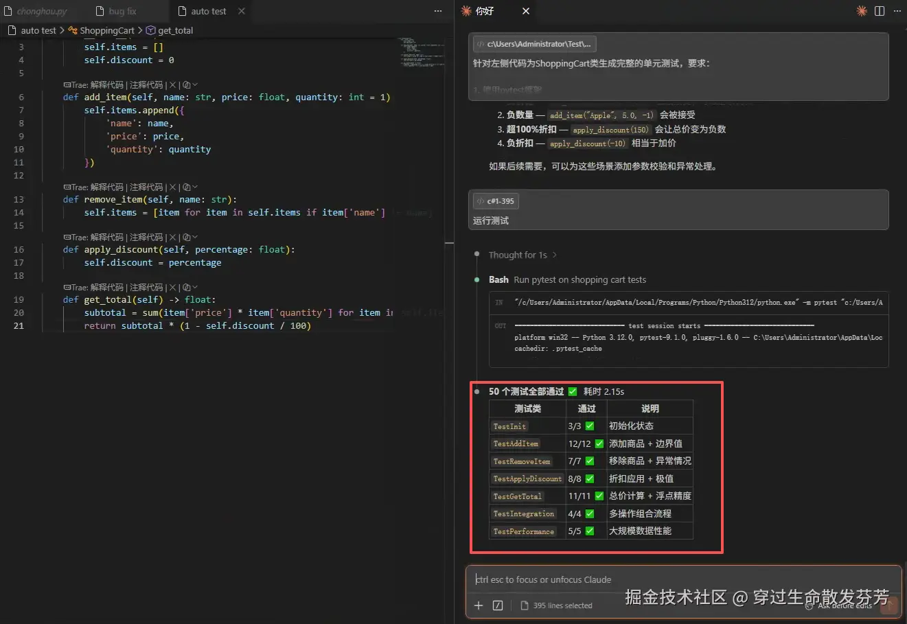Click the split editor icon in Claude panel
This screenshot has height=624, width=907.
click(x=880, y=11)
